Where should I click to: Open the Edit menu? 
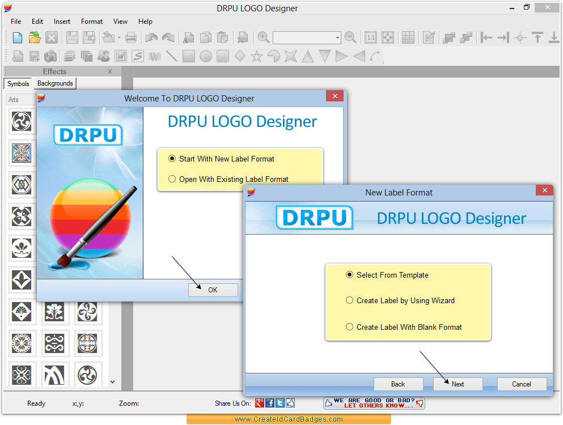click(37, 22)
